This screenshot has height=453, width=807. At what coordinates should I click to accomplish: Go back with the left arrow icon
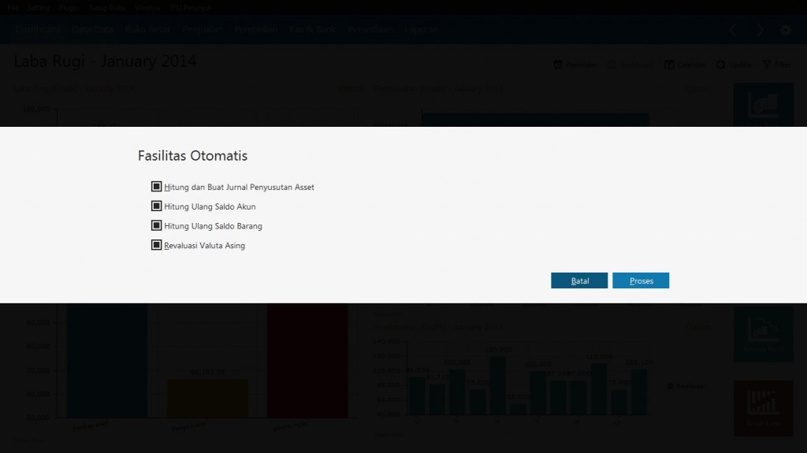coord(733,30)
